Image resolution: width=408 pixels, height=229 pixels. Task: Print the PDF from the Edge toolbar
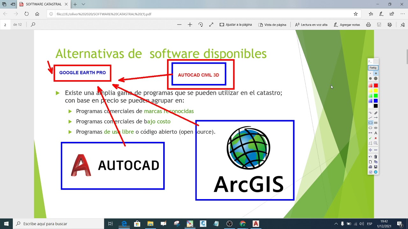(368, 24)
